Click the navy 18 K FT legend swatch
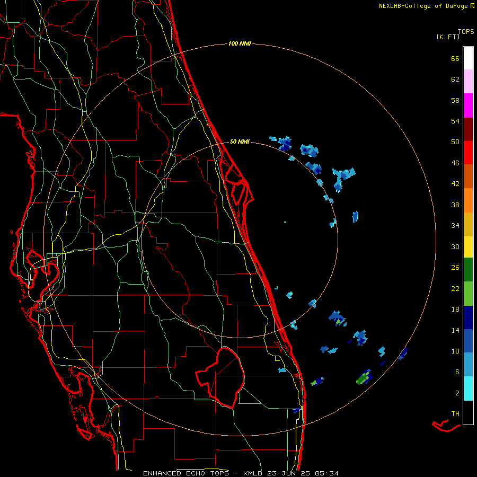Viewport: 477px width, 477px height. pos(468,317)
